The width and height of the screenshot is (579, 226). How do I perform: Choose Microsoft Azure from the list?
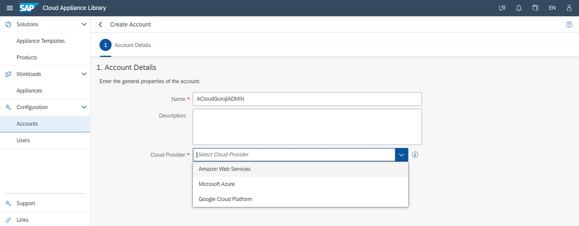(217, 184)
